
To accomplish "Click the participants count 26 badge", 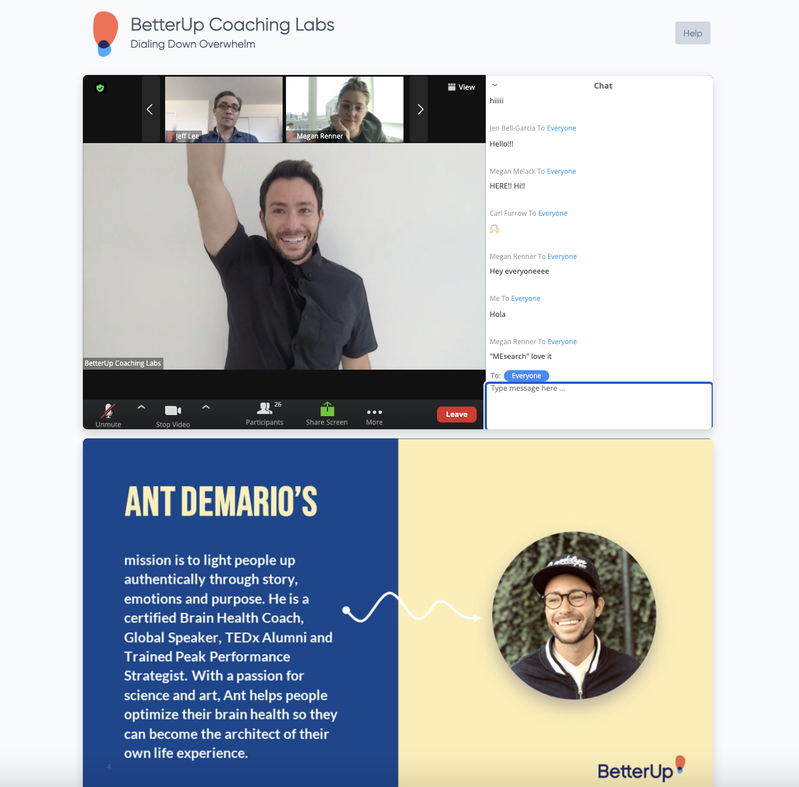I will tap(278, 405).
